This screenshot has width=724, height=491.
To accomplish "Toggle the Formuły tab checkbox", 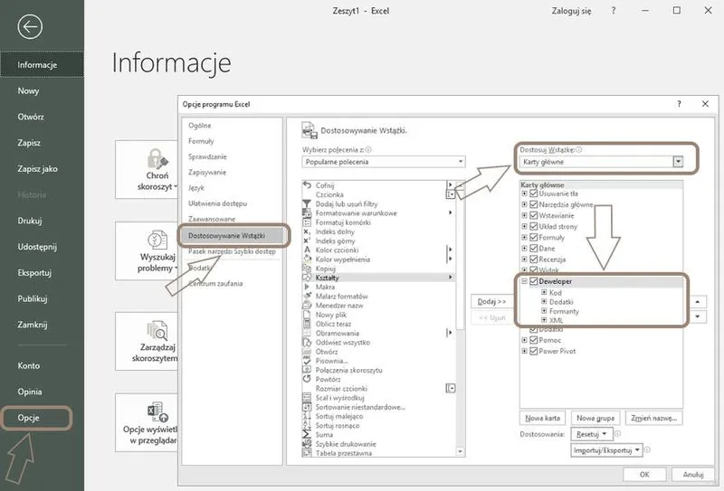I will click(534, 238).
